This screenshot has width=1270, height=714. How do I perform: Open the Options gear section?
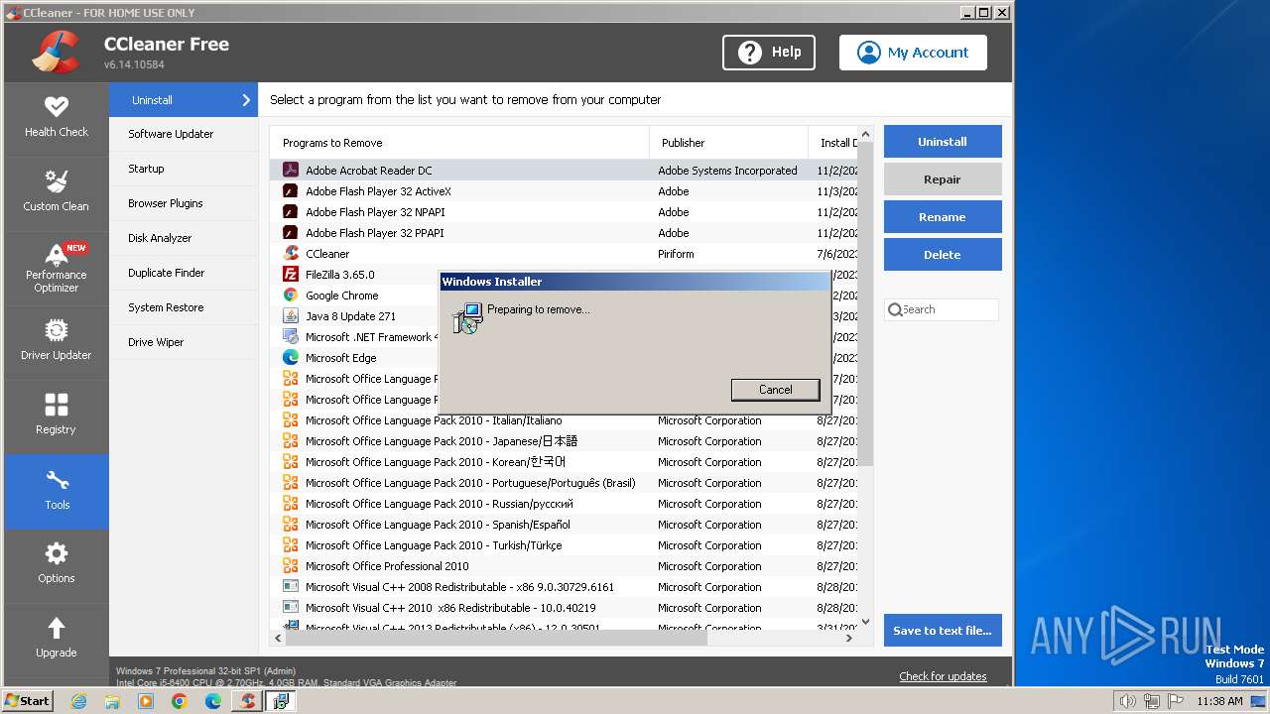57,565
